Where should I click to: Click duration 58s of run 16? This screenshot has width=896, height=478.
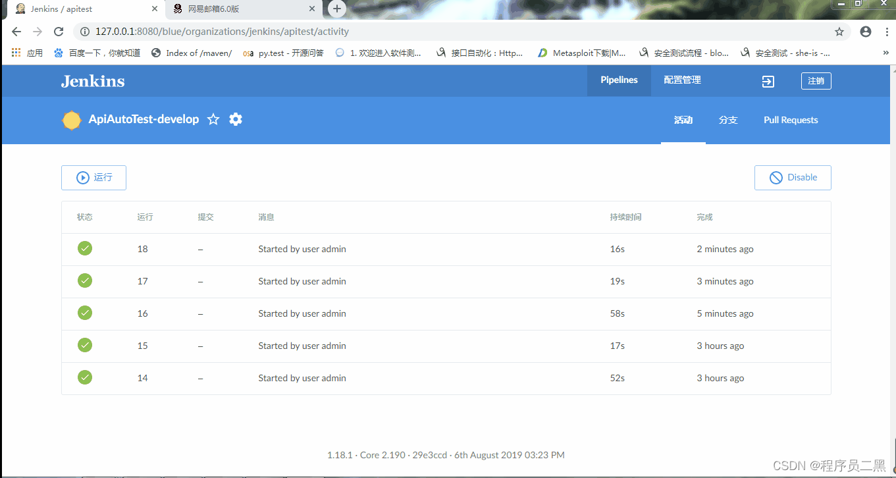(x=618, y=314)
